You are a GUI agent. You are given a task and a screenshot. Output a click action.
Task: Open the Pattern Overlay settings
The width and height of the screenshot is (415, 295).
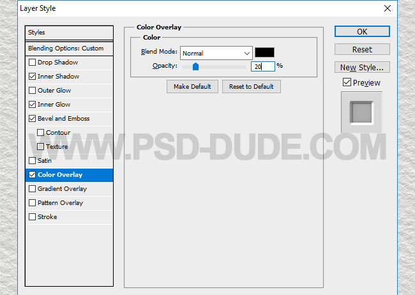[61, 203]
